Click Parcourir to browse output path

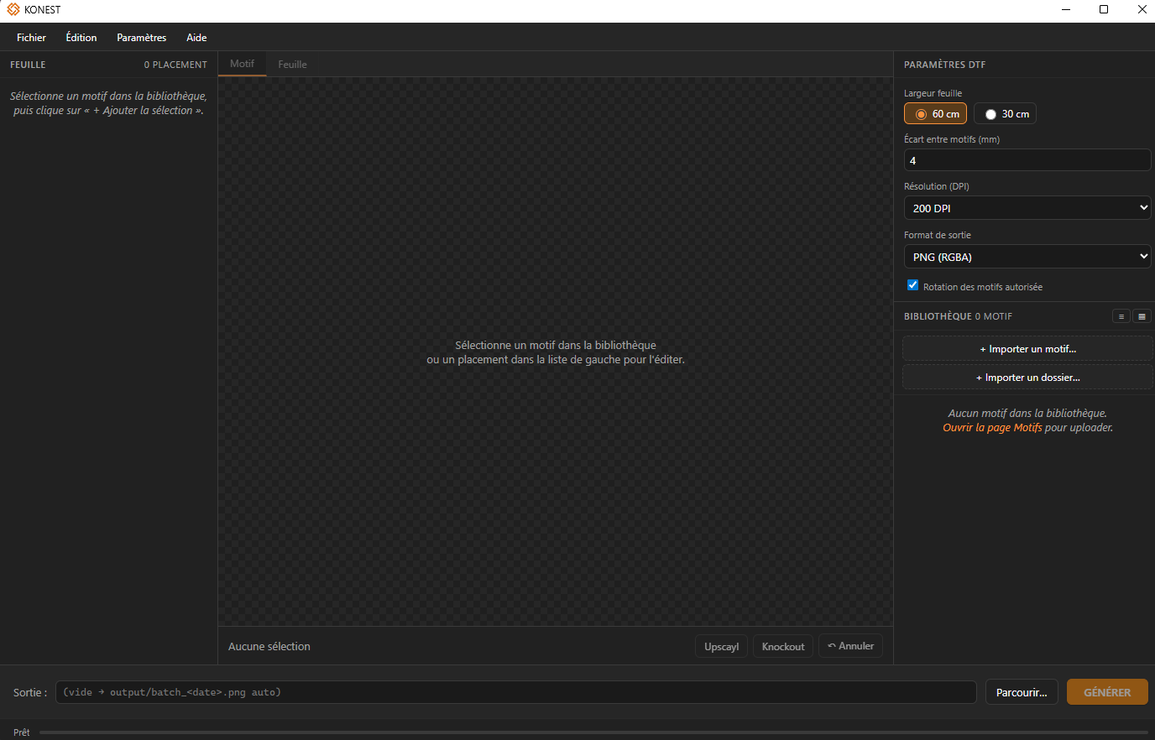(1022, 692)
